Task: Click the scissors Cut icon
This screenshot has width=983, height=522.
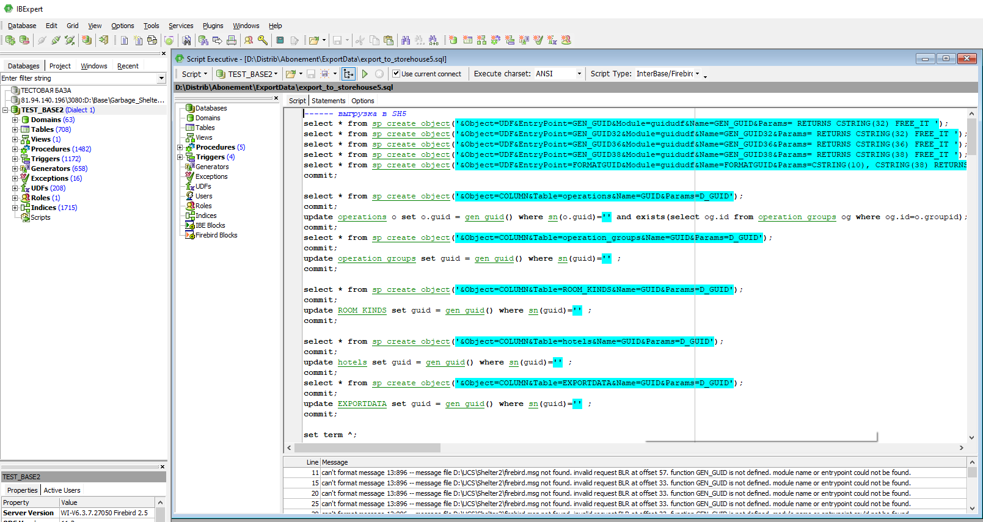Action: pyautogui.click(x=360, y=40)
